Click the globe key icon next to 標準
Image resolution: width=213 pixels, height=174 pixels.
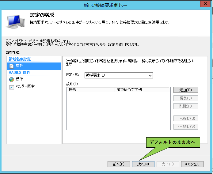click(12, 79)
